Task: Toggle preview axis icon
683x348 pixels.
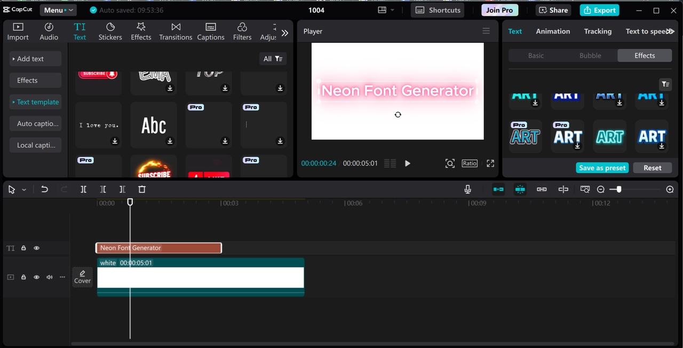Action: (x=563, y=189)
